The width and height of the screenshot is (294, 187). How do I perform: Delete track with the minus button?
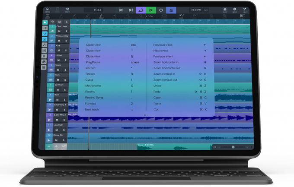click(49, 147)
